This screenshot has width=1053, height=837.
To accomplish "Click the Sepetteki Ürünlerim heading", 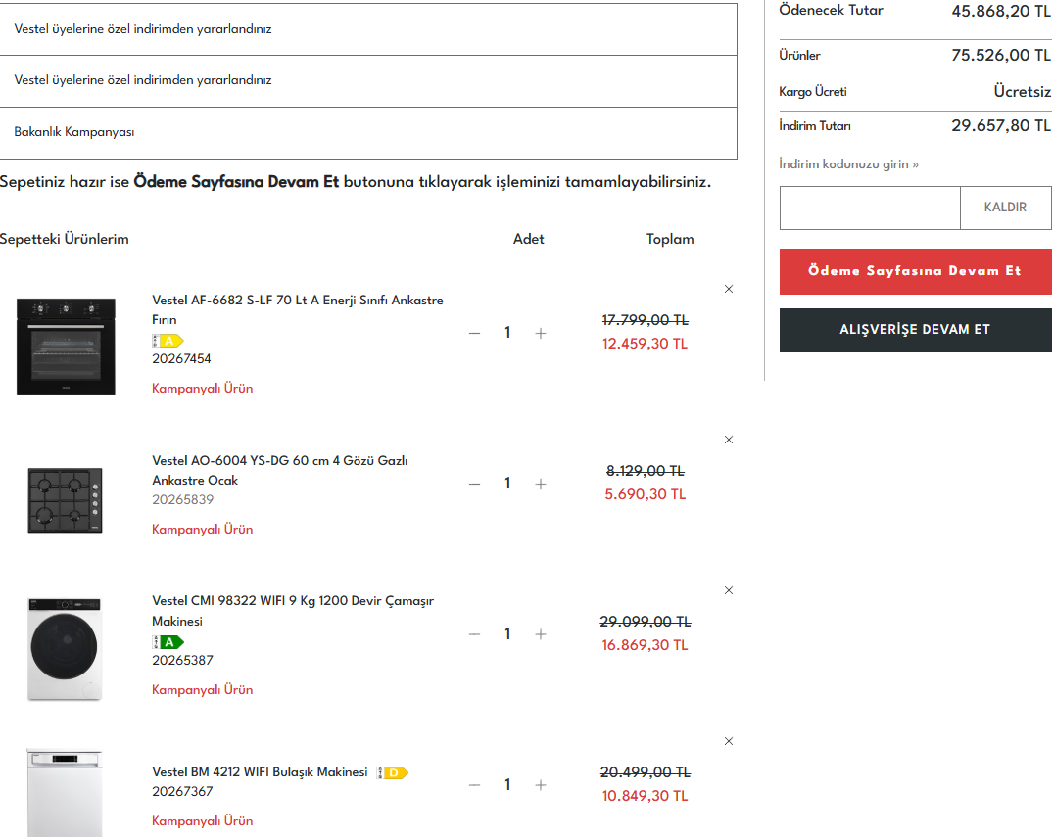I will coord(65,240).
